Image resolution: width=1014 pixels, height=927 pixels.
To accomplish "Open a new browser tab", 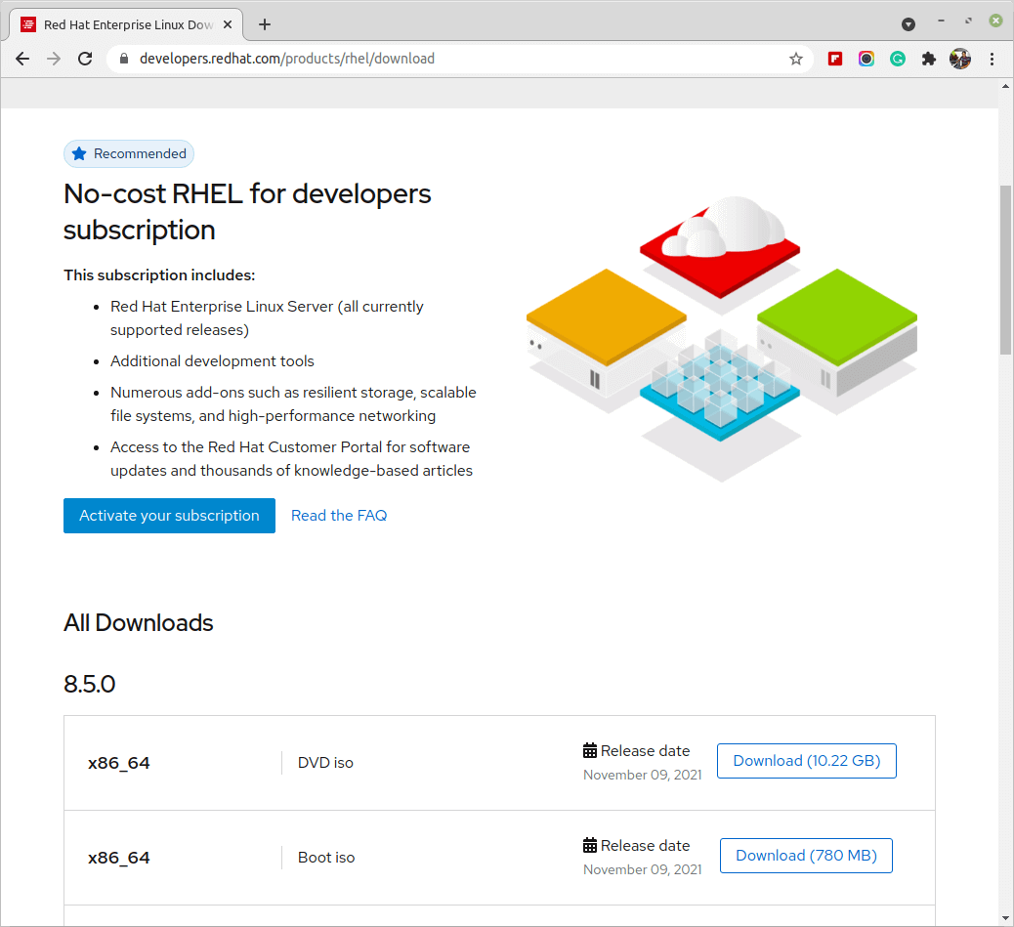I will point(265,24).
